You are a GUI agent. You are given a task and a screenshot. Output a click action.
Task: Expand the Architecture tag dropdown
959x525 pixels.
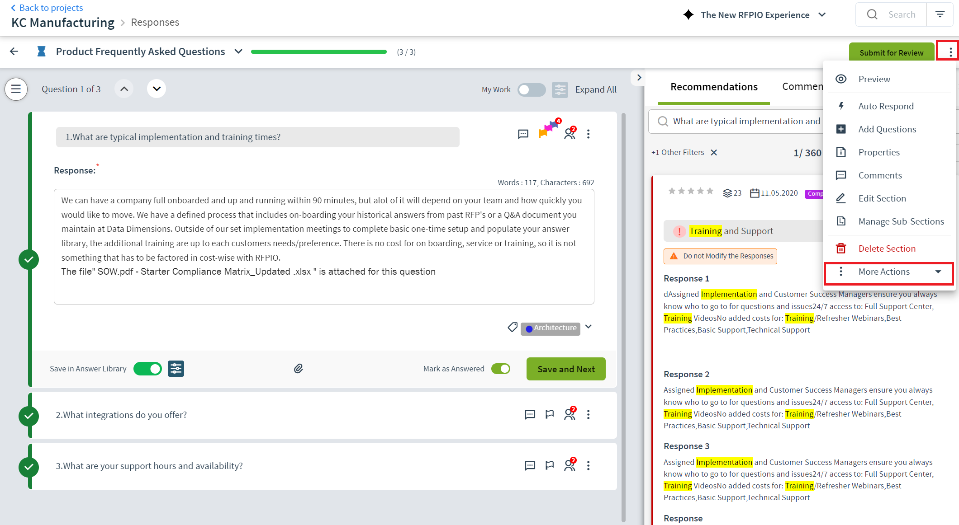click(588, 327)
